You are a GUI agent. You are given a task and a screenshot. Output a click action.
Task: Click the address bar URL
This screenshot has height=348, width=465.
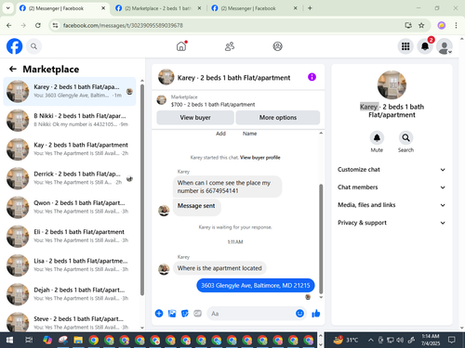click(123, 25)
